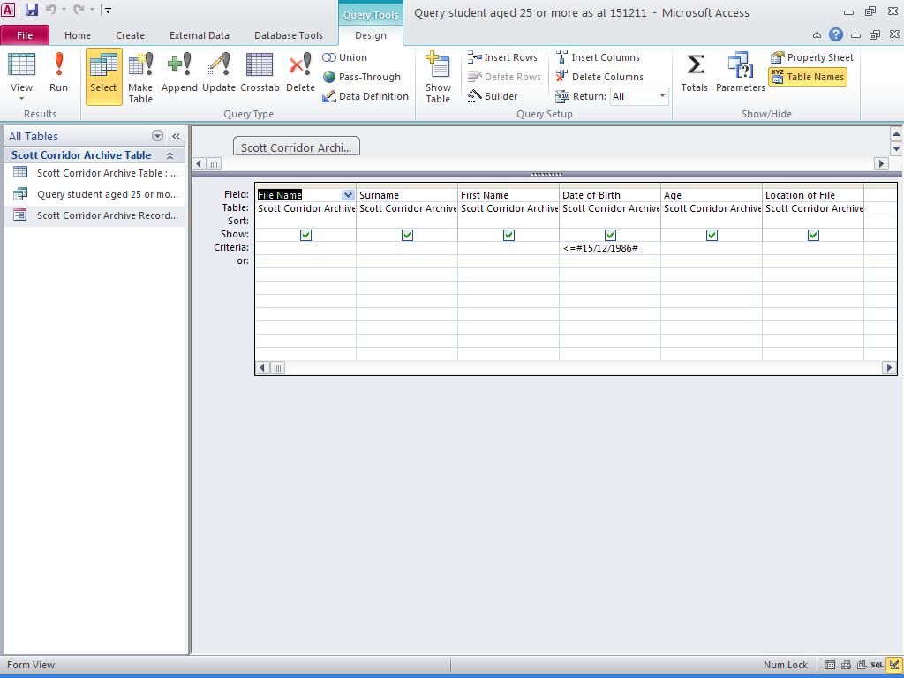
Task: Collapse Scott Corridor Archive Table group
Action: point(170,155)
